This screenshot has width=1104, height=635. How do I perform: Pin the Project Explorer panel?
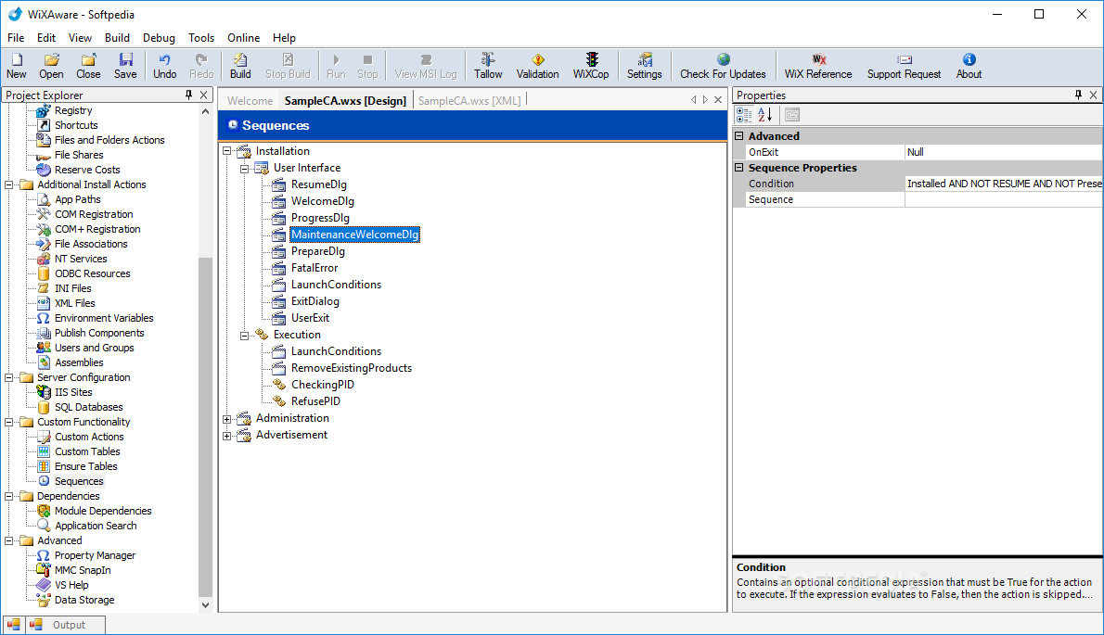[x=188, y=95]
